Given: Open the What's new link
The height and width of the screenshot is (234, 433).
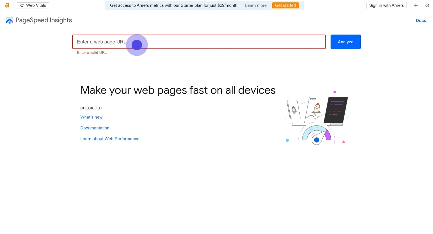Looking at the screenshot, I should 91,117.
